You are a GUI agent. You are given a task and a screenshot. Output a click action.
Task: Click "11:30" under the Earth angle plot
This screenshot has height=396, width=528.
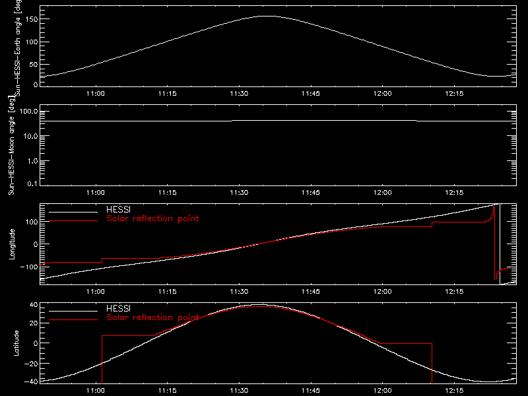(x=239, y=94)
